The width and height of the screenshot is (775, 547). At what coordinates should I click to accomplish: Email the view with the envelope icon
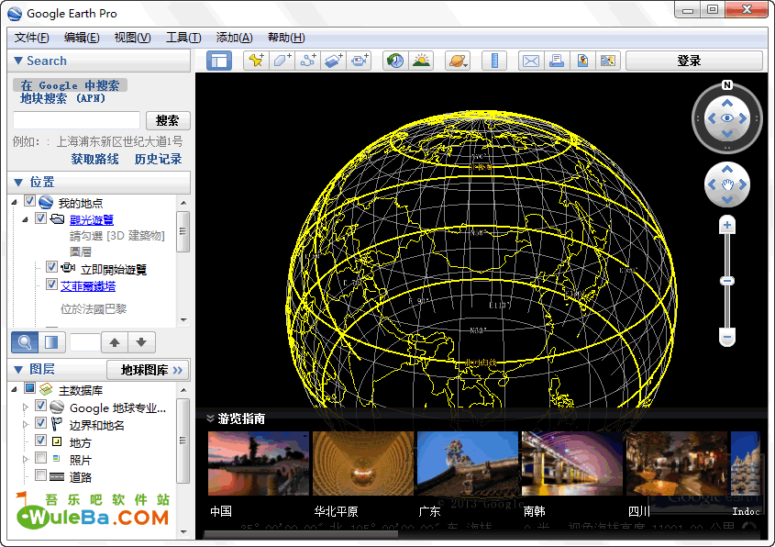(x=531, y=61)
